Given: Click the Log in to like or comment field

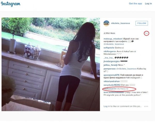Looking at the screenshot, I should (x=122, y=106).
